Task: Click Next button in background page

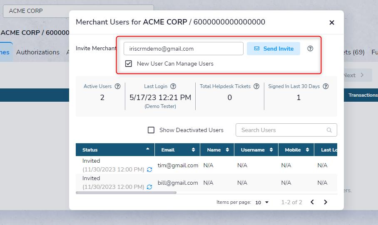Action: [x=358, y=75]
